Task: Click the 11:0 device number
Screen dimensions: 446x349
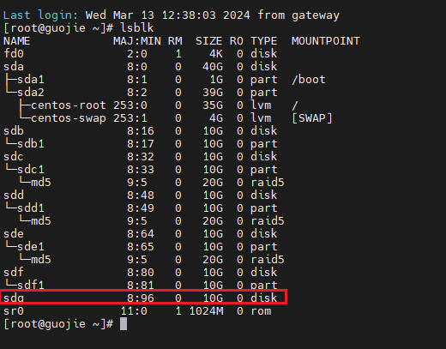Action: 134,311
